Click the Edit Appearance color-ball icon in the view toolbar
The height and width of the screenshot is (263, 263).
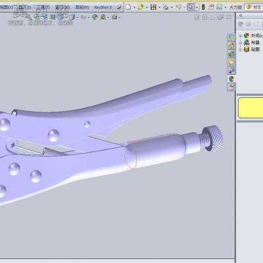tap(95, 17)
